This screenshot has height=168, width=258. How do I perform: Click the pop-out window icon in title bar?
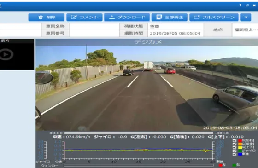click(x=247, y=5)
